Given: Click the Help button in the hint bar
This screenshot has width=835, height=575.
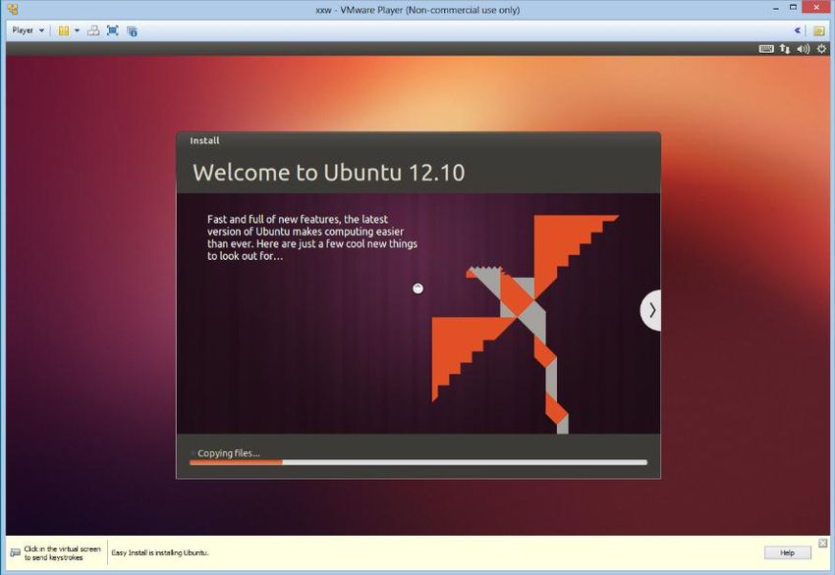Looking at the screenshot, I should tap(787, 552).
